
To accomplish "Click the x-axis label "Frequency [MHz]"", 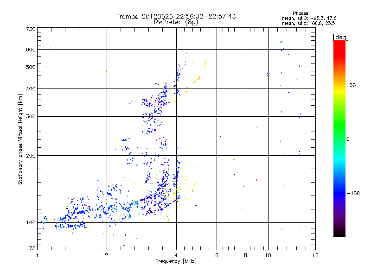I will click(176, 261).
